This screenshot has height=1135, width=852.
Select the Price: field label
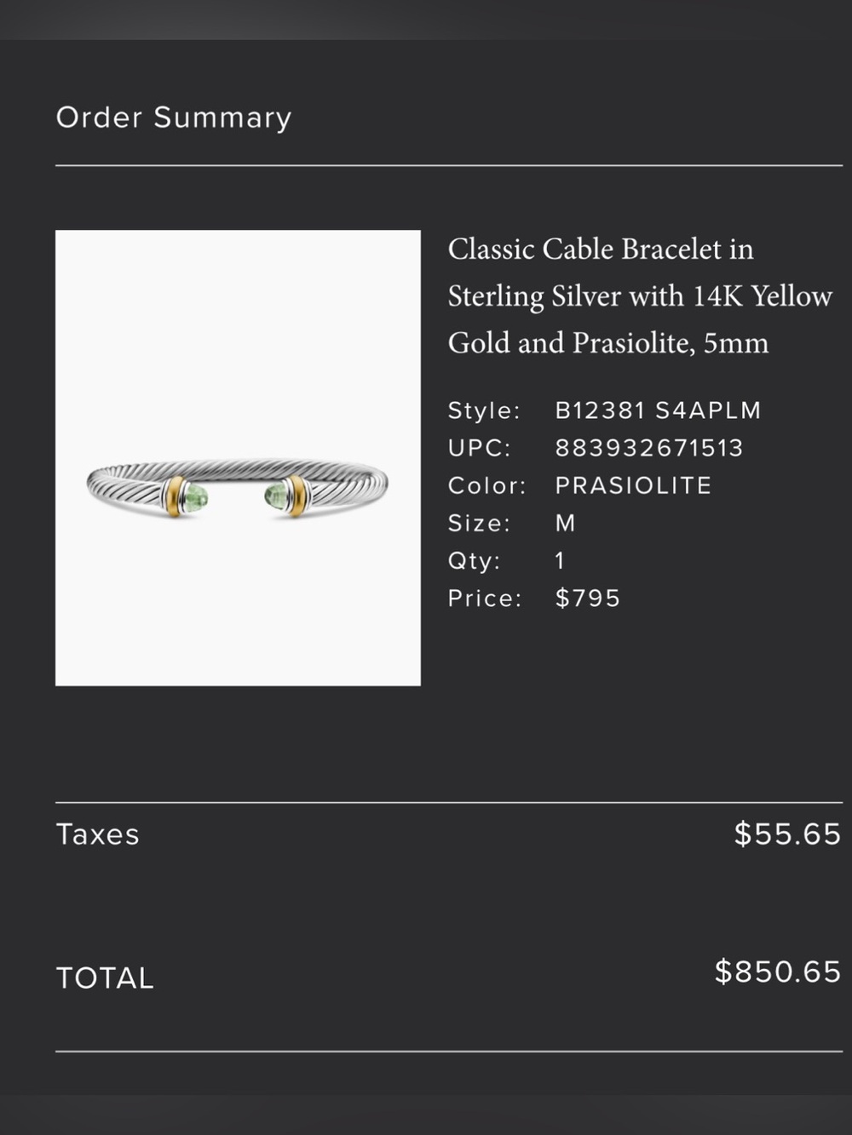(485, 598)
